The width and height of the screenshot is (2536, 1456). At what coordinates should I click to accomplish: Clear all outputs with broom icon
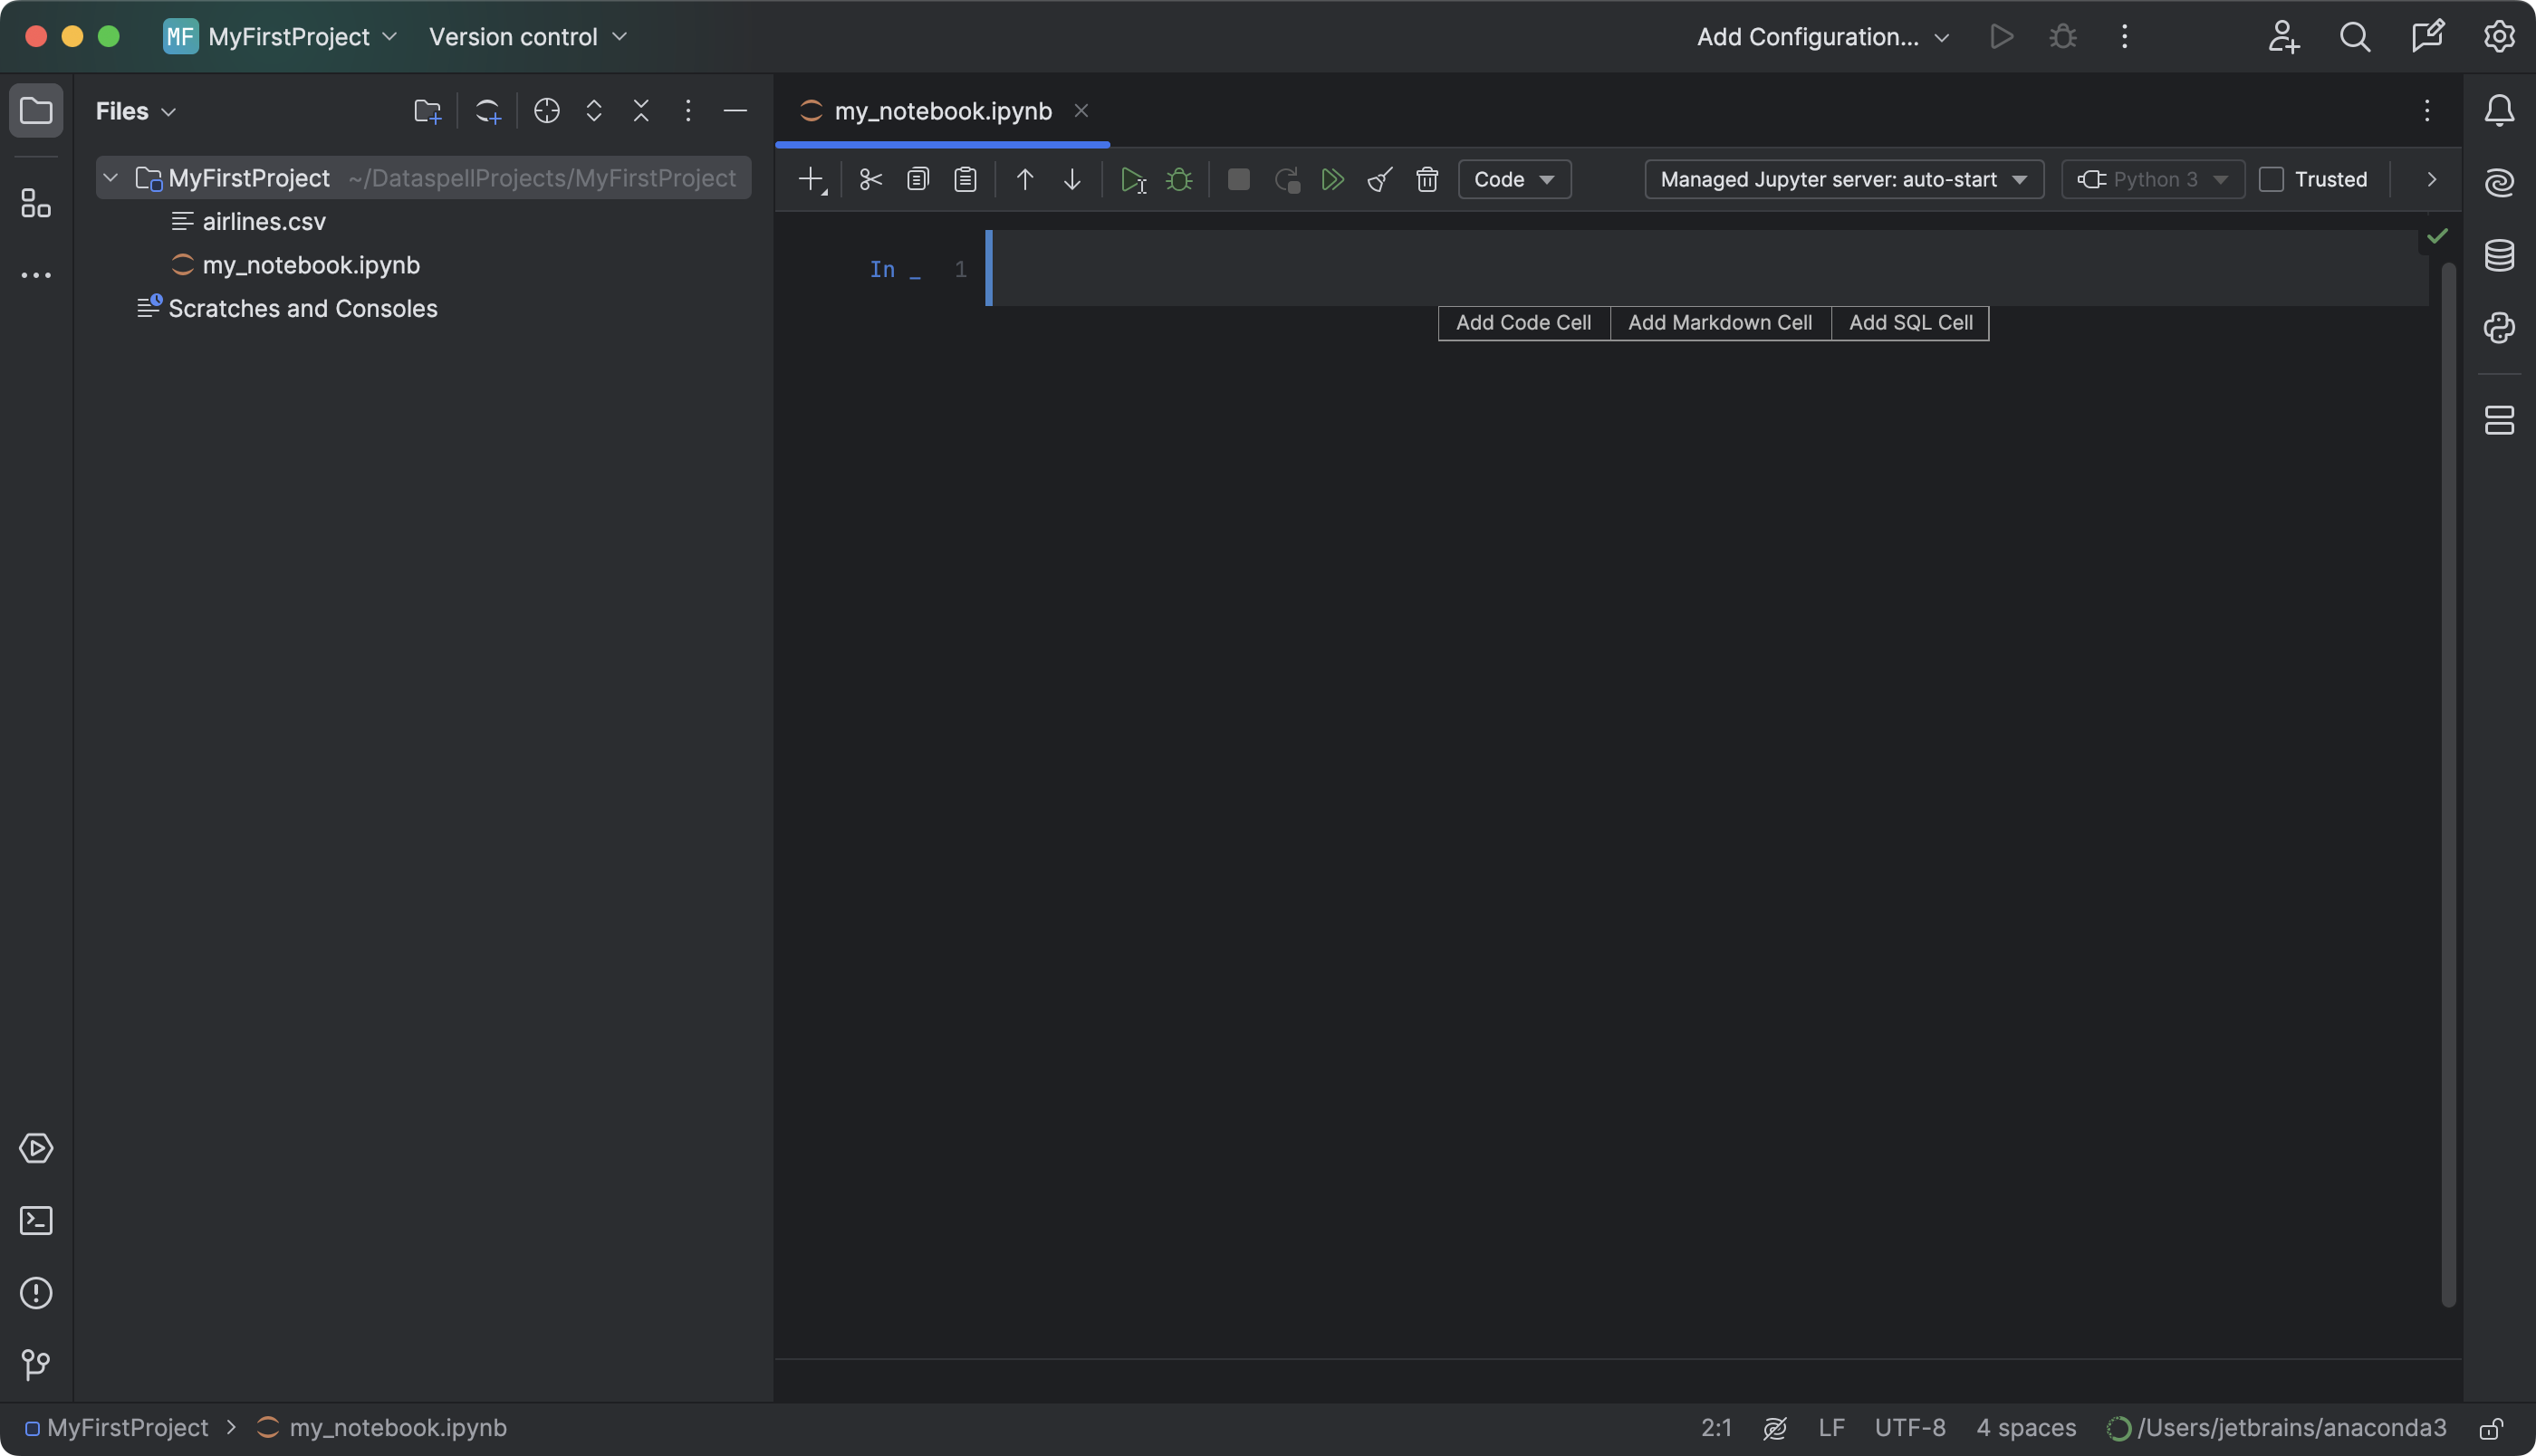[x=1380, y=179]
